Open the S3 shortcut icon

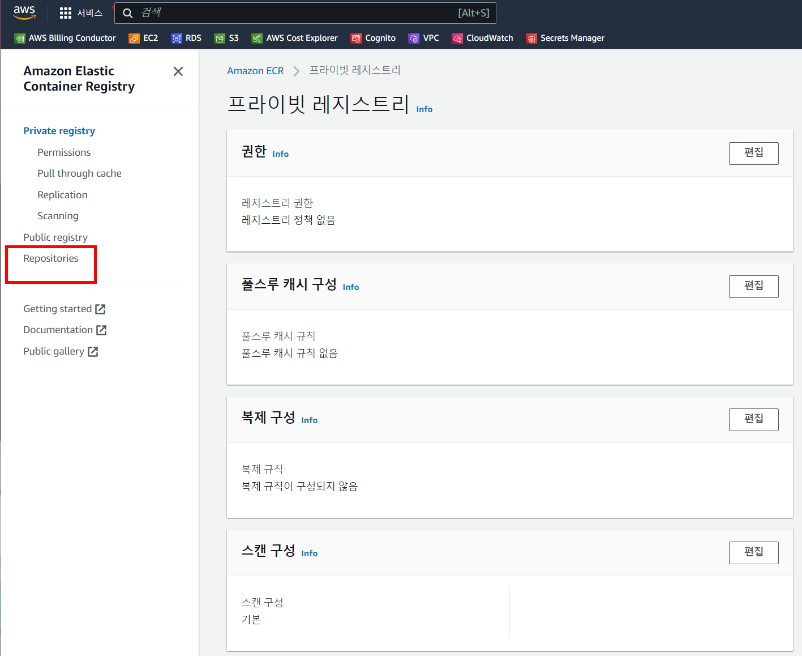pyautogui.click(x=220, y=39)
